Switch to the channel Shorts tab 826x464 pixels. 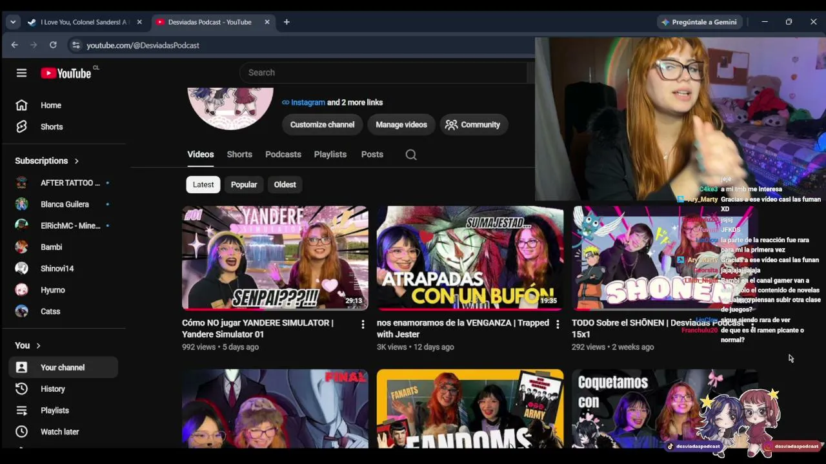coord(239,155)
